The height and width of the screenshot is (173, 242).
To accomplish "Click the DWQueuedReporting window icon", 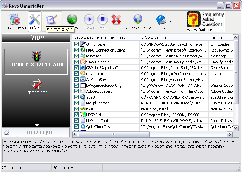I will (83, 85).
